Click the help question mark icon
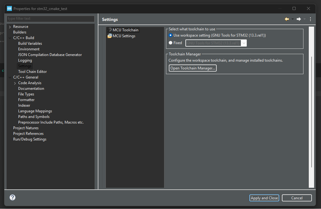The width and height of the screenshot is (321, 209). (x=13, y=197)
